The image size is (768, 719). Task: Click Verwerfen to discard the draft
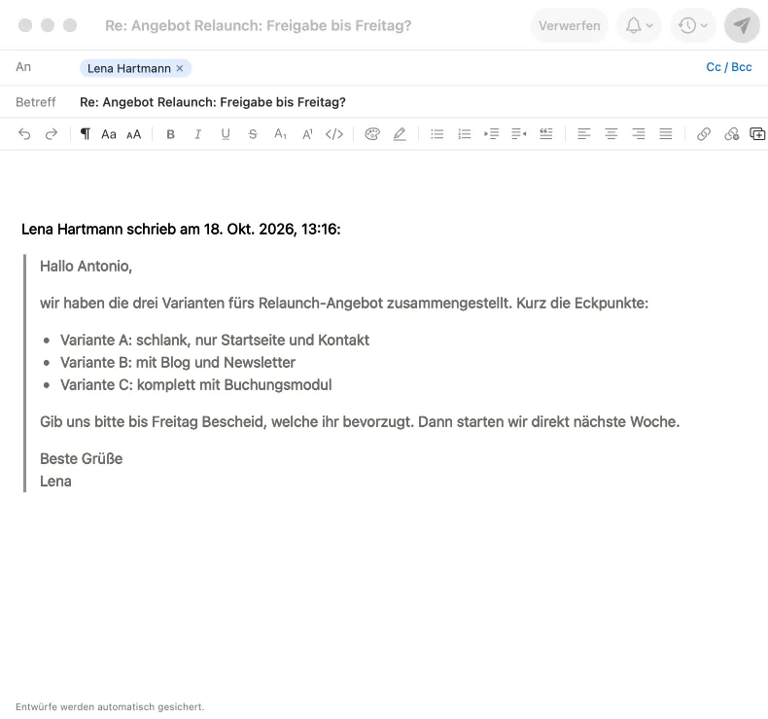pos(569,25)
